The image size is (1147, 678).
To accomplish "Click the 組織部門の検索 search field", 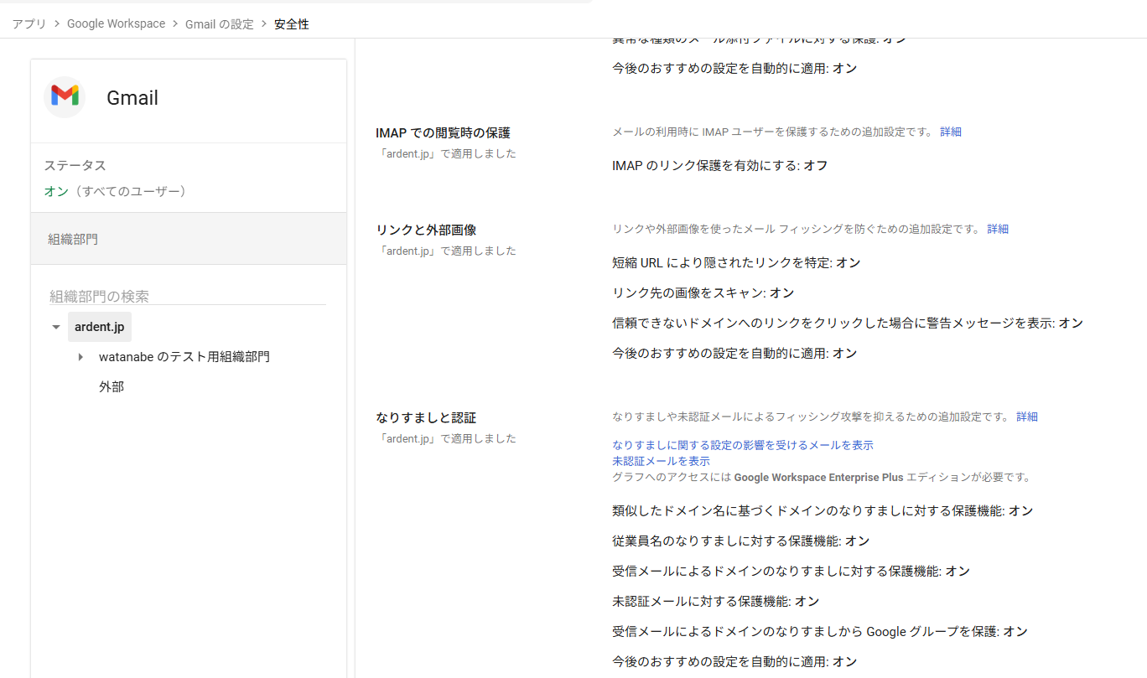I will [187, 296].
